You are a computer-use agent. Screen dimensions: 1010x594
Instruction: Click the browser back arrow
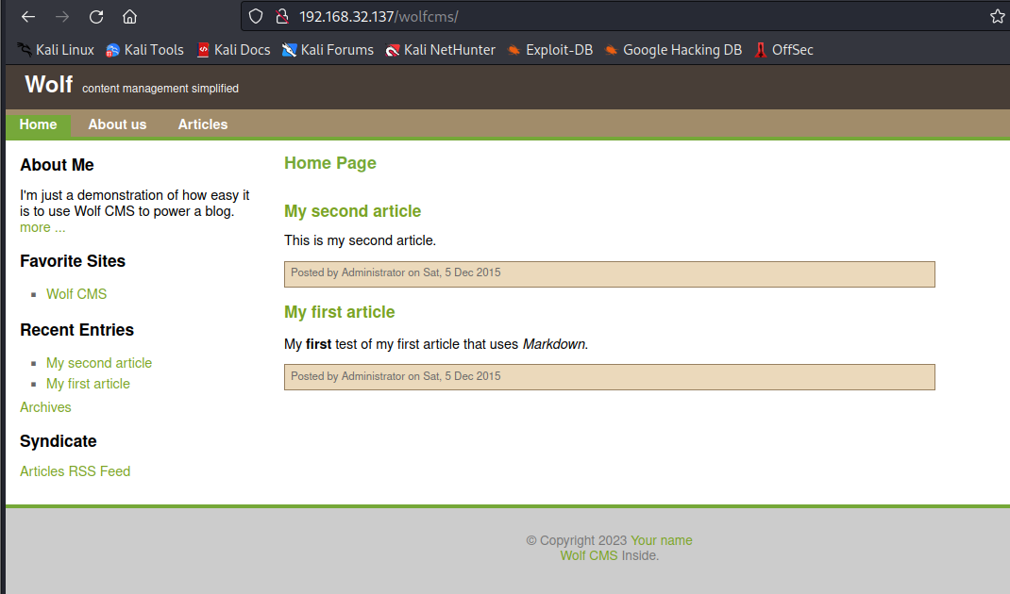point(28,17)
